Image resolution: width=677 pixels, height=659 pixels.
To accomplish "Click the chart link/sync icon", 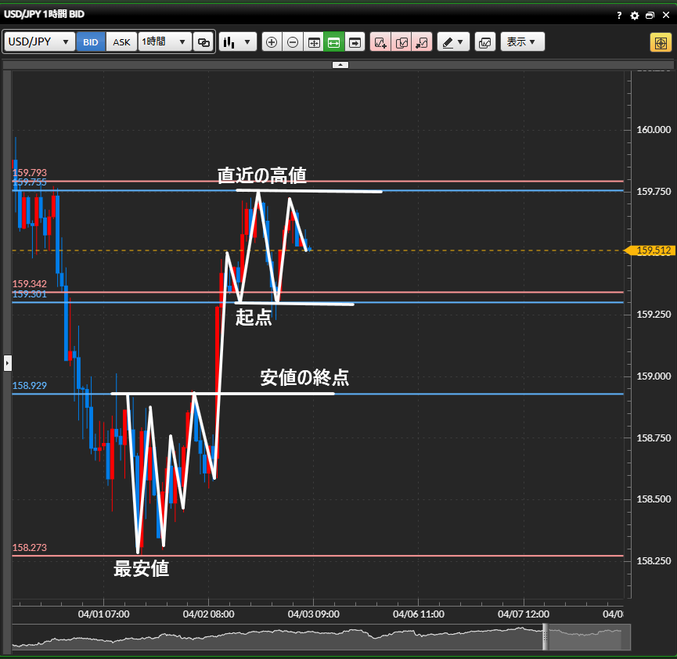I will [203, 42].
